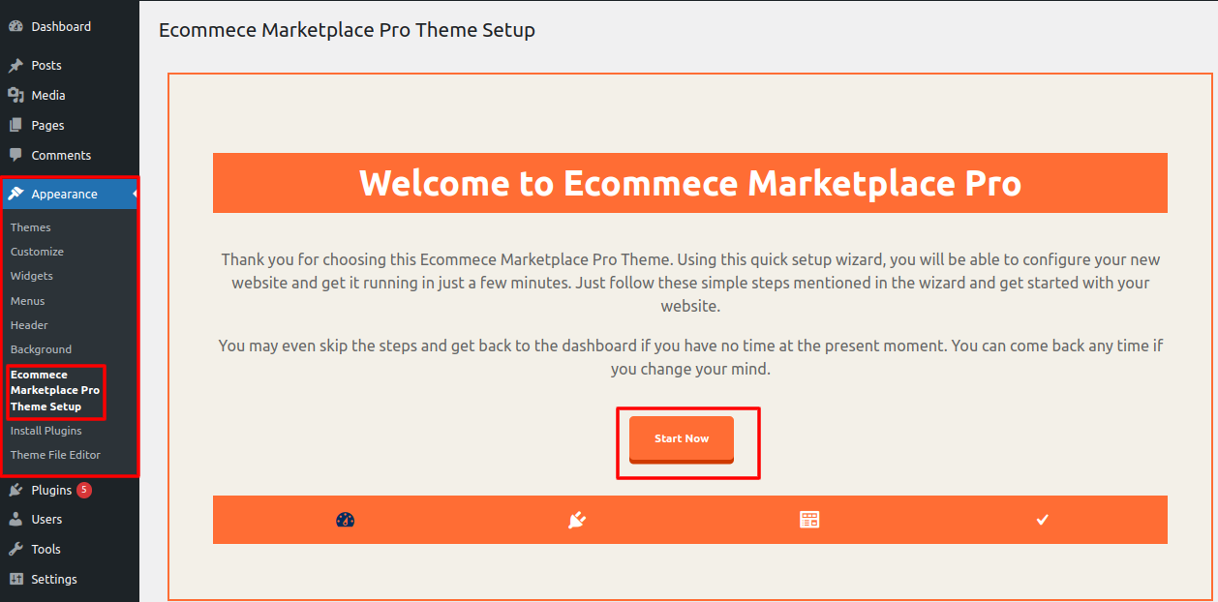
Task: Go to Widgets submenu item
Action: 32,276
